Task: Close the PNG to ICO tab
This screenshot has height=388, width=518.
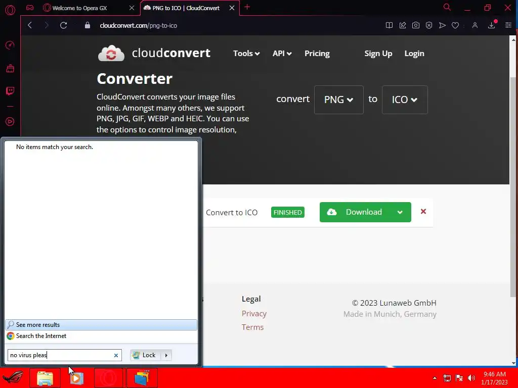Action: pos(232,8)
